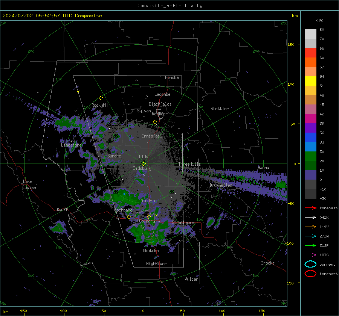The height and width of the screenshot is (316, 339).
Task: Click the Ponoka city label
Action: (x=172, y=77)
